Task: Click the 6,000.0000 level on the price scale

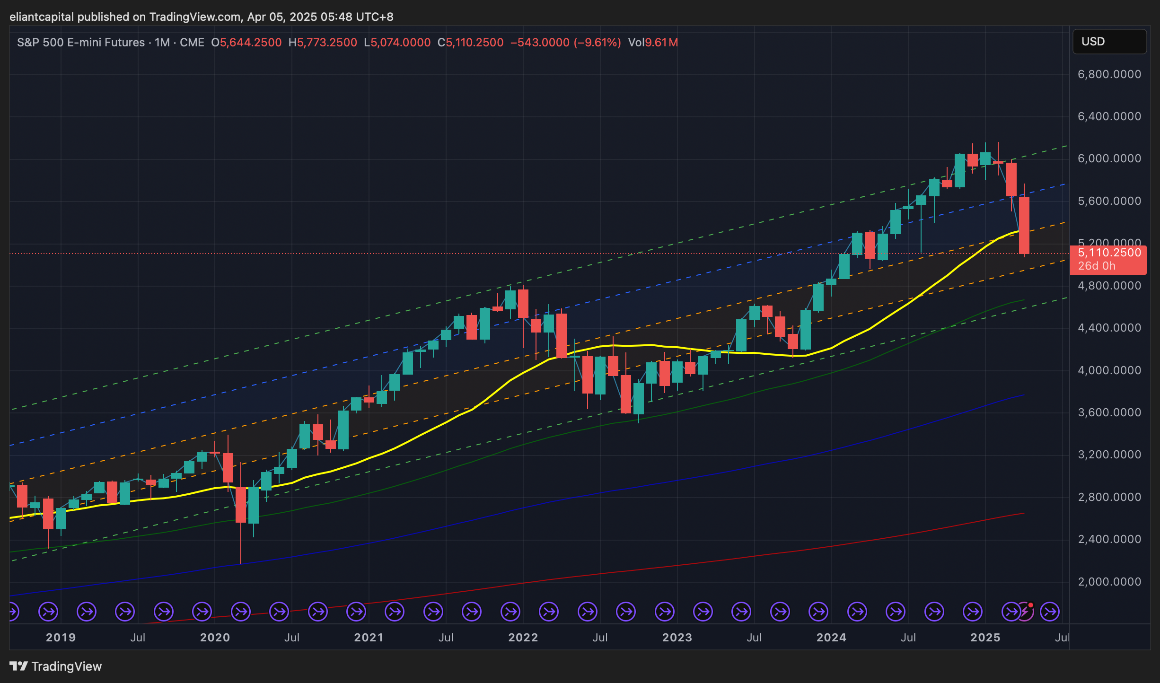Action: click(1109, 158)
